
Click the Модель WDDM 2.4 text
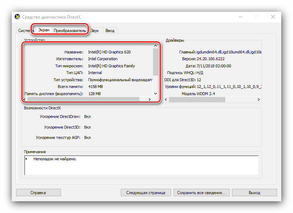198,94
